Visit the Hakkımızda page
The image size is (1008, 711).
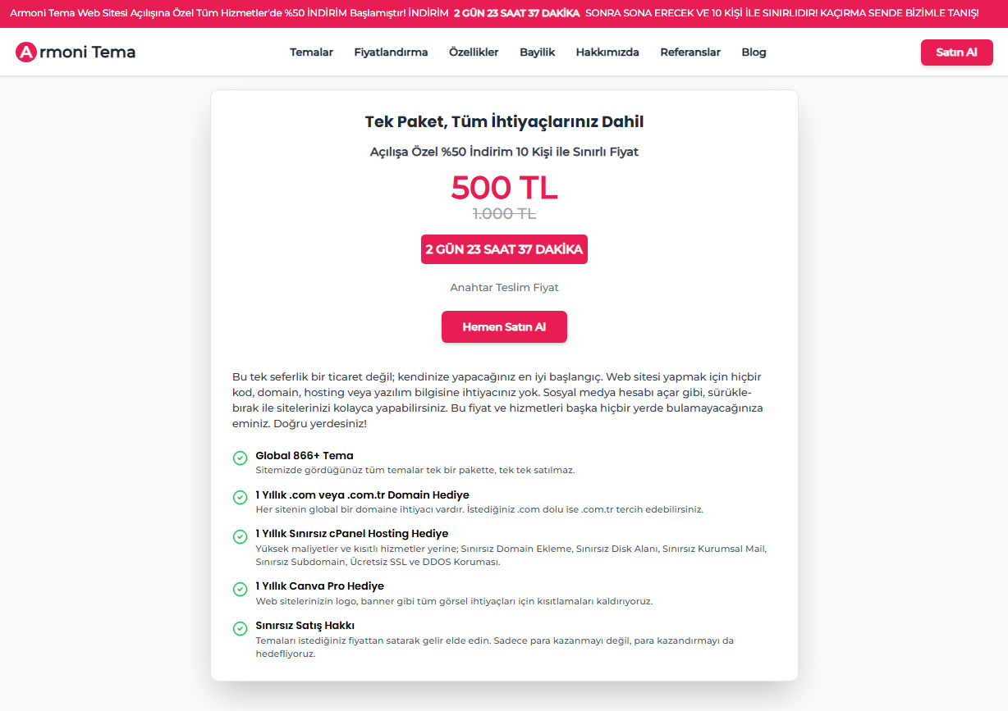click(x=607, y=52)
